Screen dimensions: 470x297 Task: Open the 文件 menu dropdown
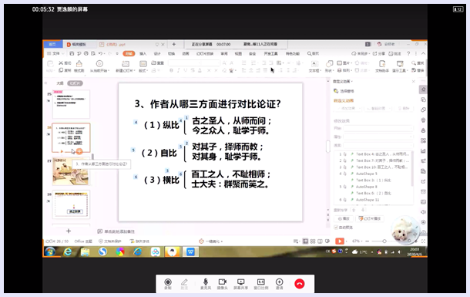[x=55, y=53]
